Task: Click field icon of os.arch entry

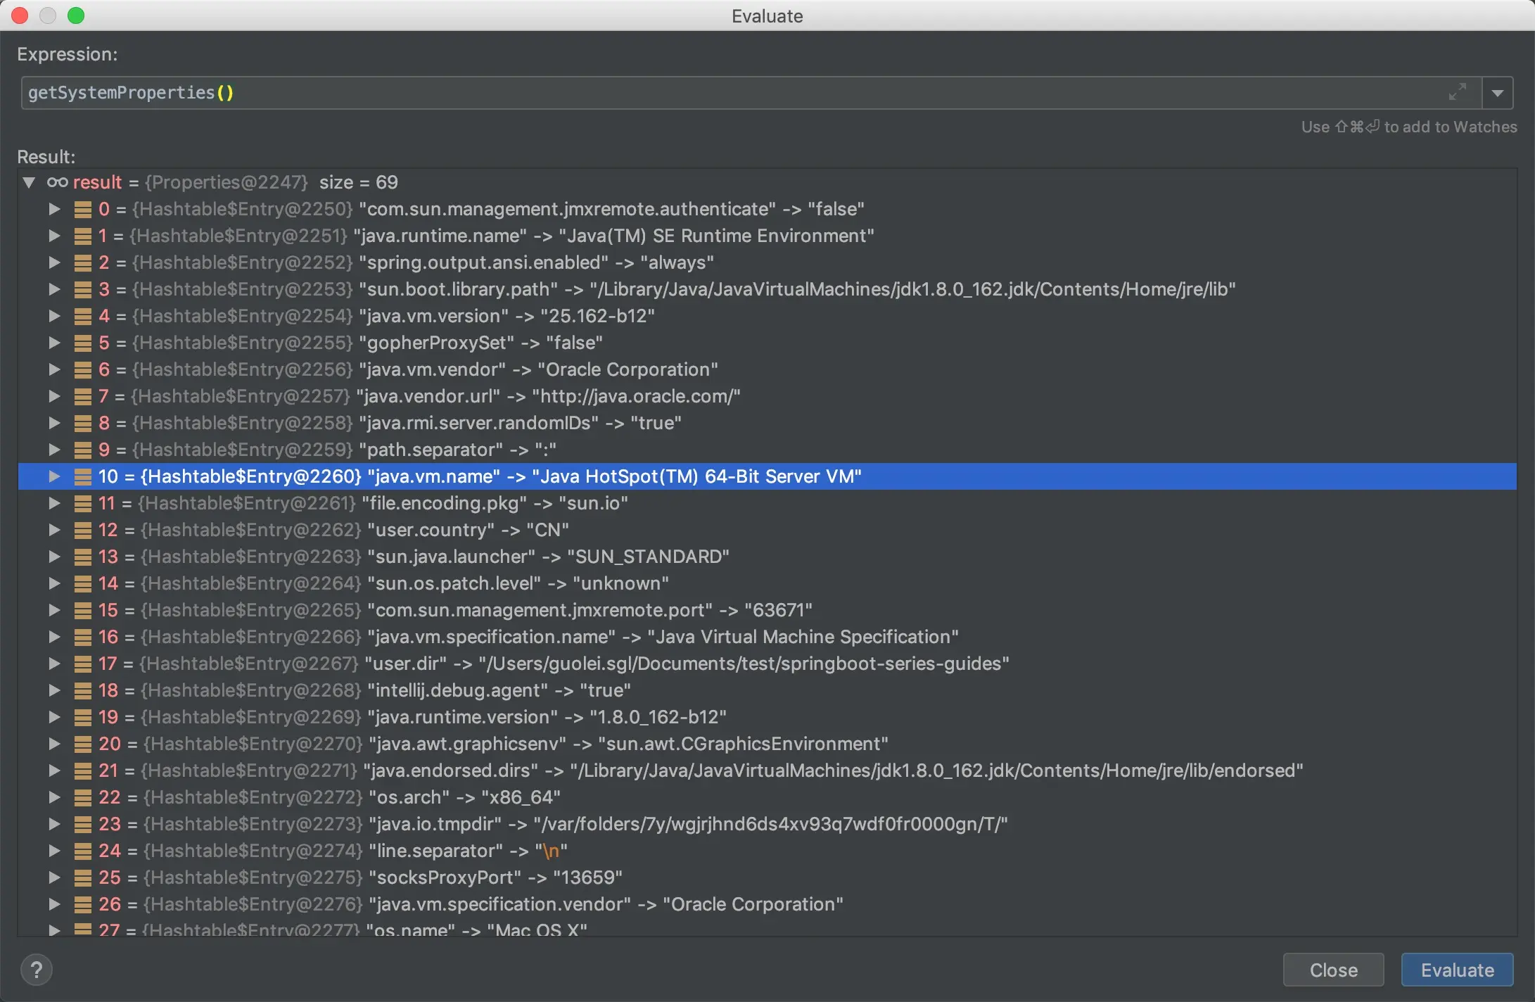Action: click(83, 797)
